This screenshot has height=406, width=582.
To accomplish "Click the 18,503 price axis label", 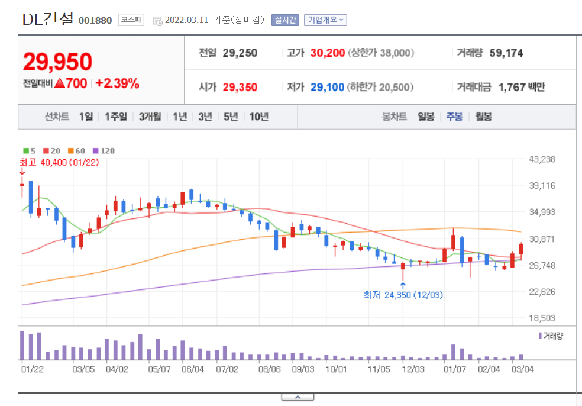I will coord(542,318).
